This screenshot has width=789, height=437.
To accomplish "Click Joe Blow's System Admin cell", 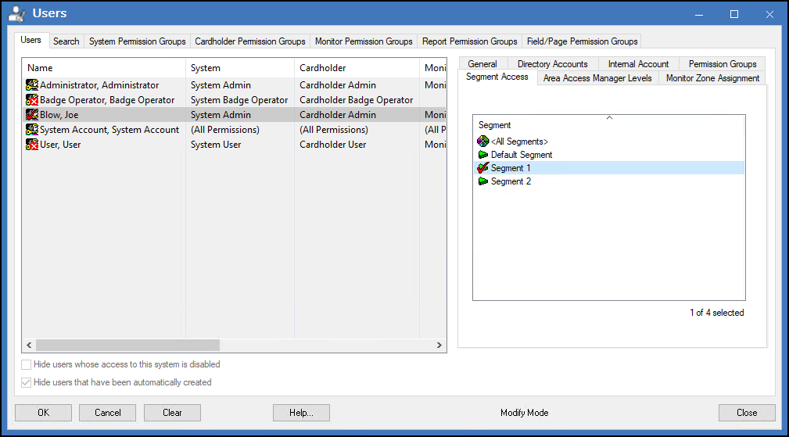I will pos(221,115).
